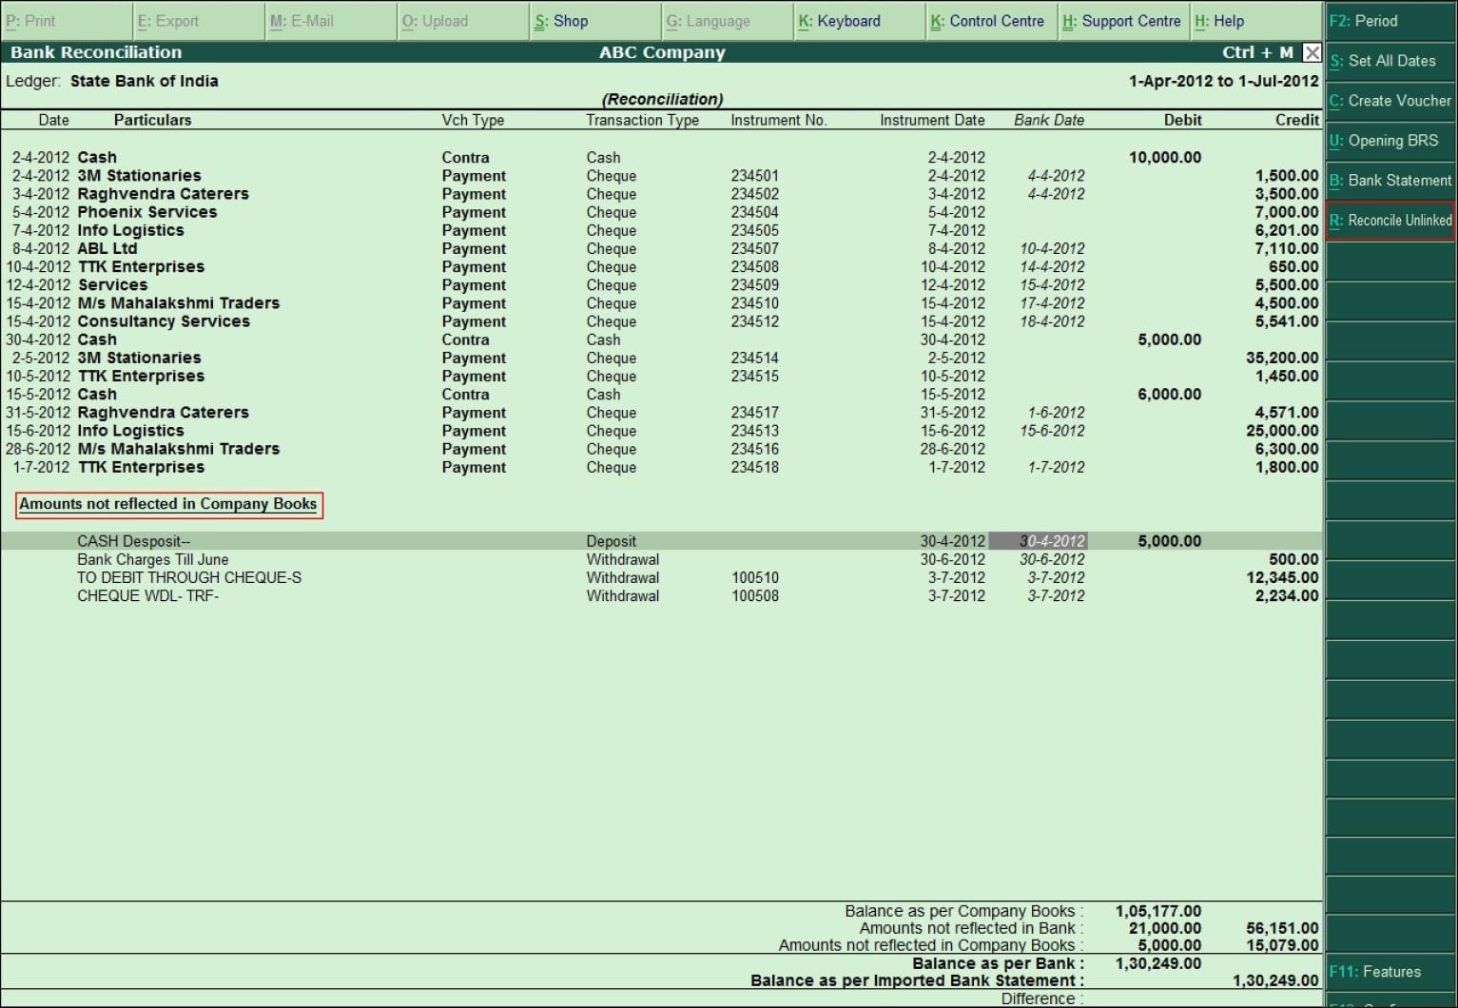Open the Help menu
This screenshot has width=1458, height=1008.
pos(1255,21)
